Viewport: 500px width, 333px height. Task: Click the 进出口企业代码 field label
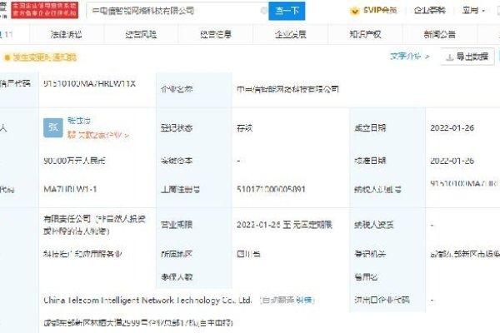(x=382, y=300)
